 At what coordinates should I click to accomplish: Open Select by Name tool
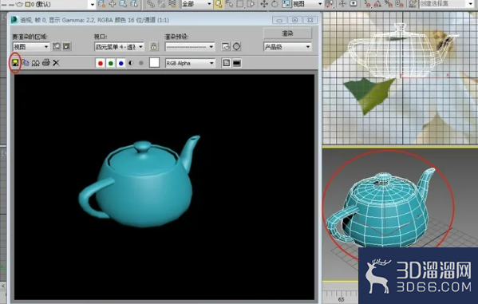[230, 4]
